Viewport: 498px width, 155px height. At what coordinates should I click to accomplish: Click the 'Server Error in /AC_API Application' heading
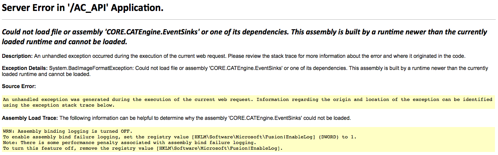coord(83,8)
